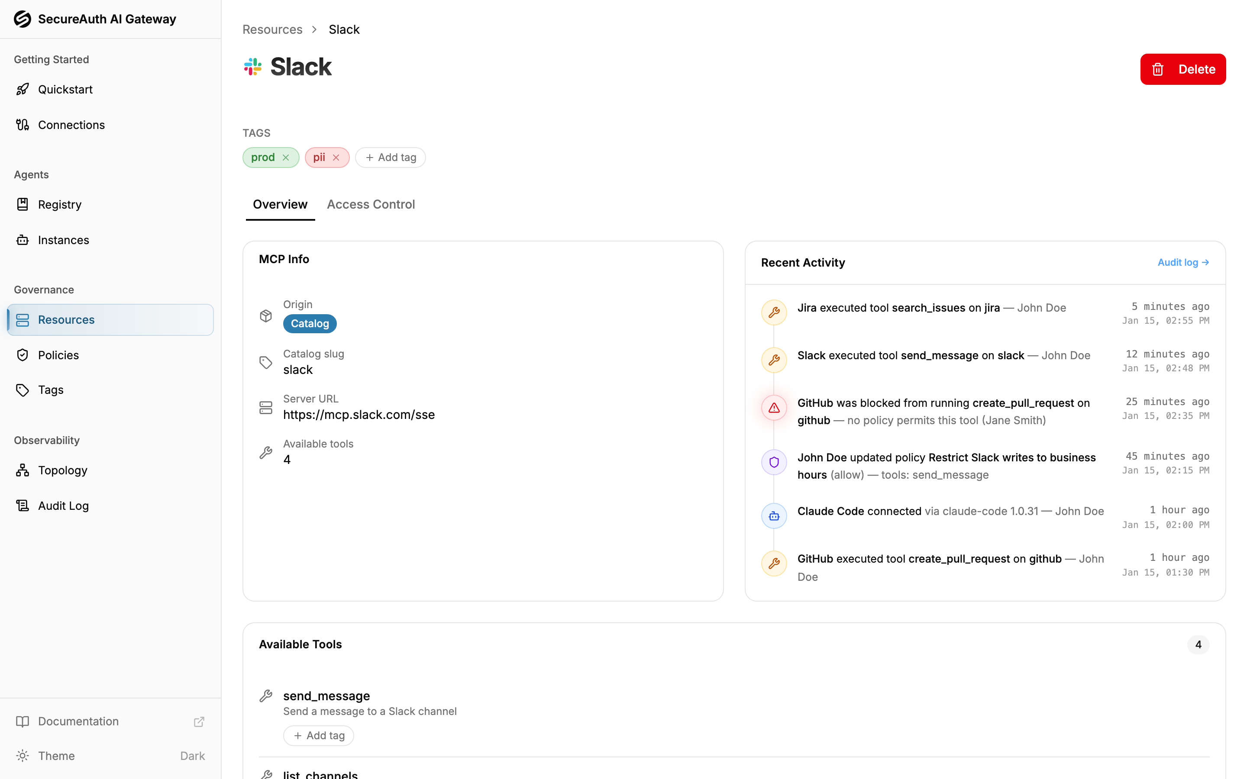
Task: Click the Origin cube icon
Action: click(266, 316)
